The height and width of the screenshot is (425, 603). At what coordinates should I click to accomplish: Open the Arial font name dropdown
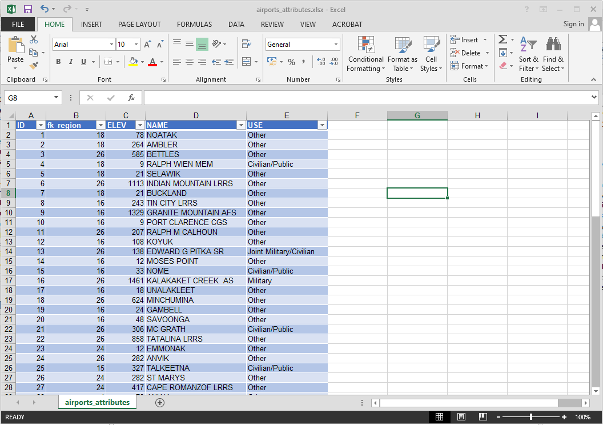[x=111, y=45]
